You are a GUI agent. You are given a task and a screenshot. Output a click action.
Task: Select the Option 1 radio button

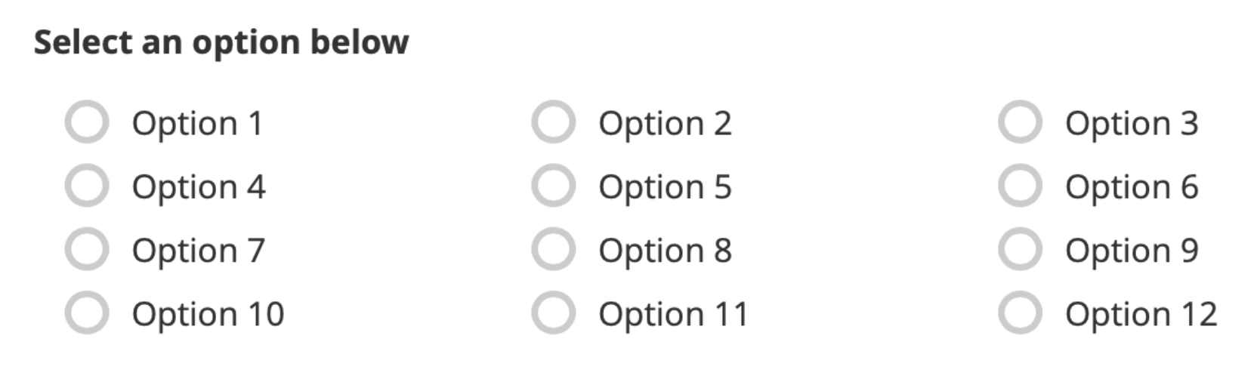pos(87,122)
